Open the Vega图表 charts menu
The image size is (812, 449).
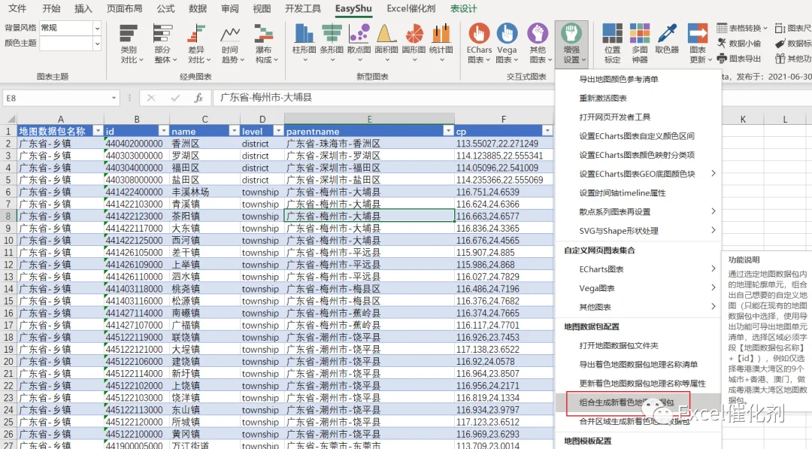507,44
